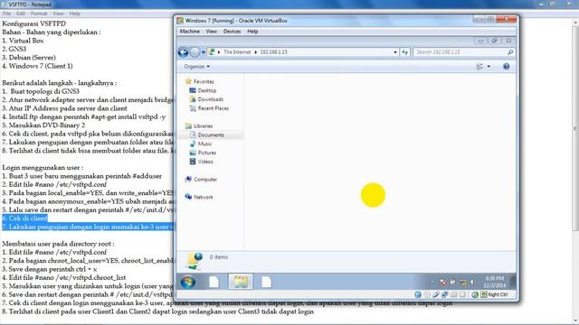
Task: Open VirtualBox Devices menu
Action: coord(232,32)
